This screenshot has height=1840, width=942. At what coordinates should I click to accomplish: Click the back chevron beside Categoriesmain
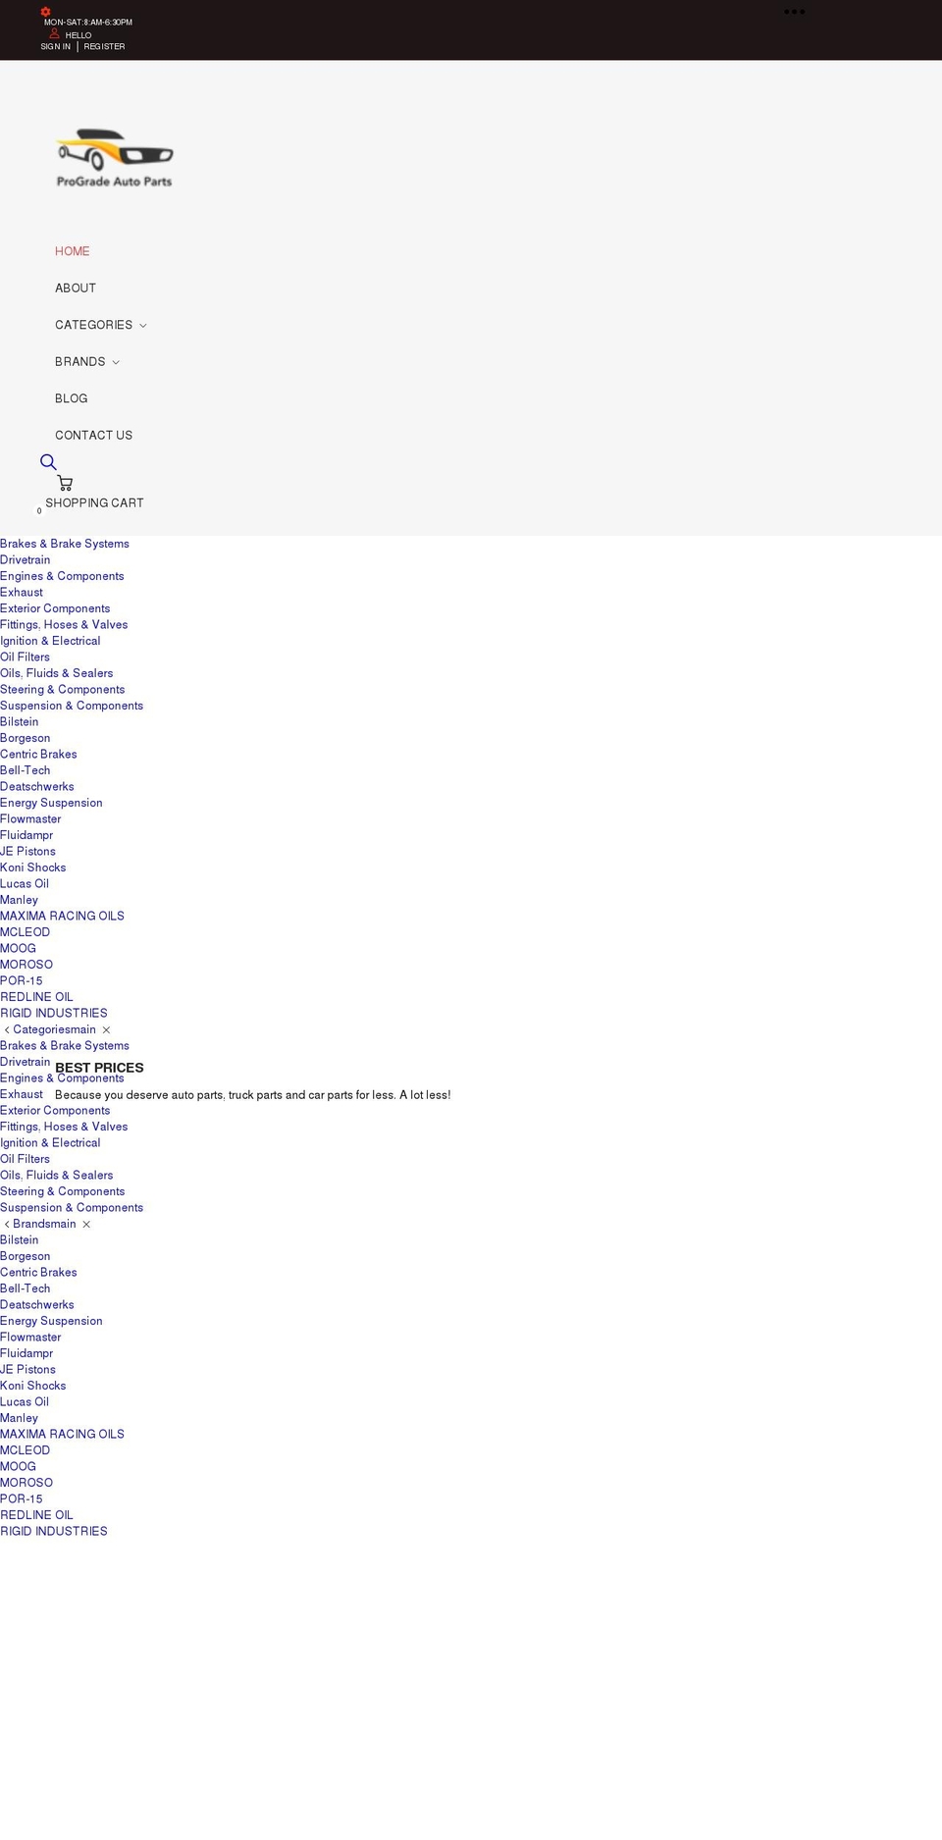(7, 1029)
